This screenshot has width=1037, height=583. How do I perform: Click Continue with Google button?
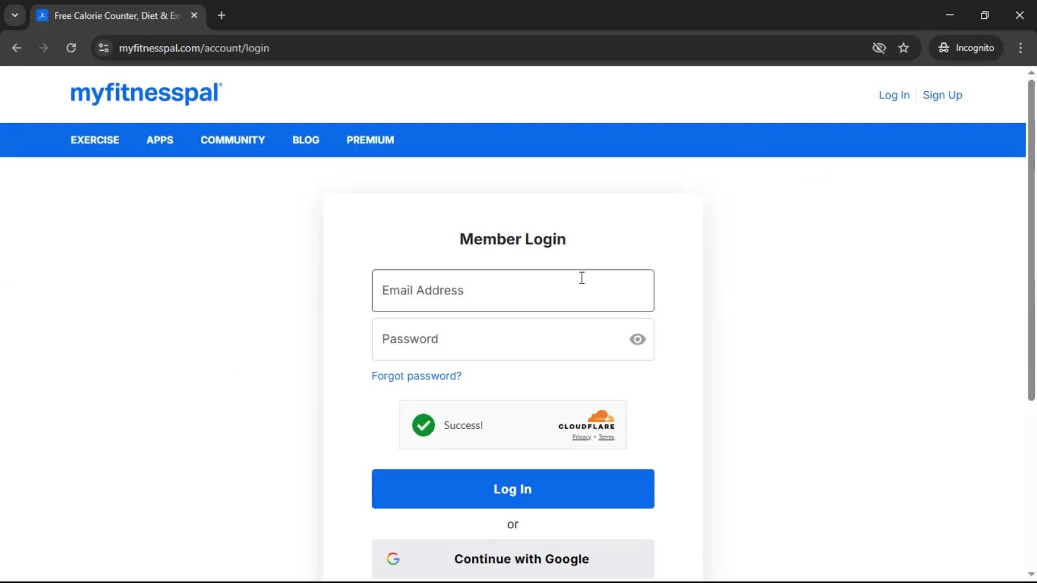[x=513, y=559]
